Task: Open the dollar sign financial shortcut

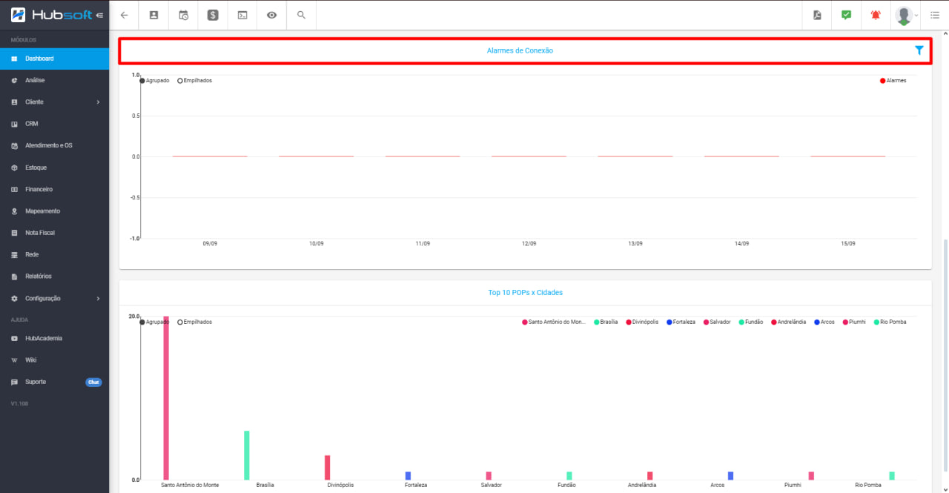Action: coord(213,15)
